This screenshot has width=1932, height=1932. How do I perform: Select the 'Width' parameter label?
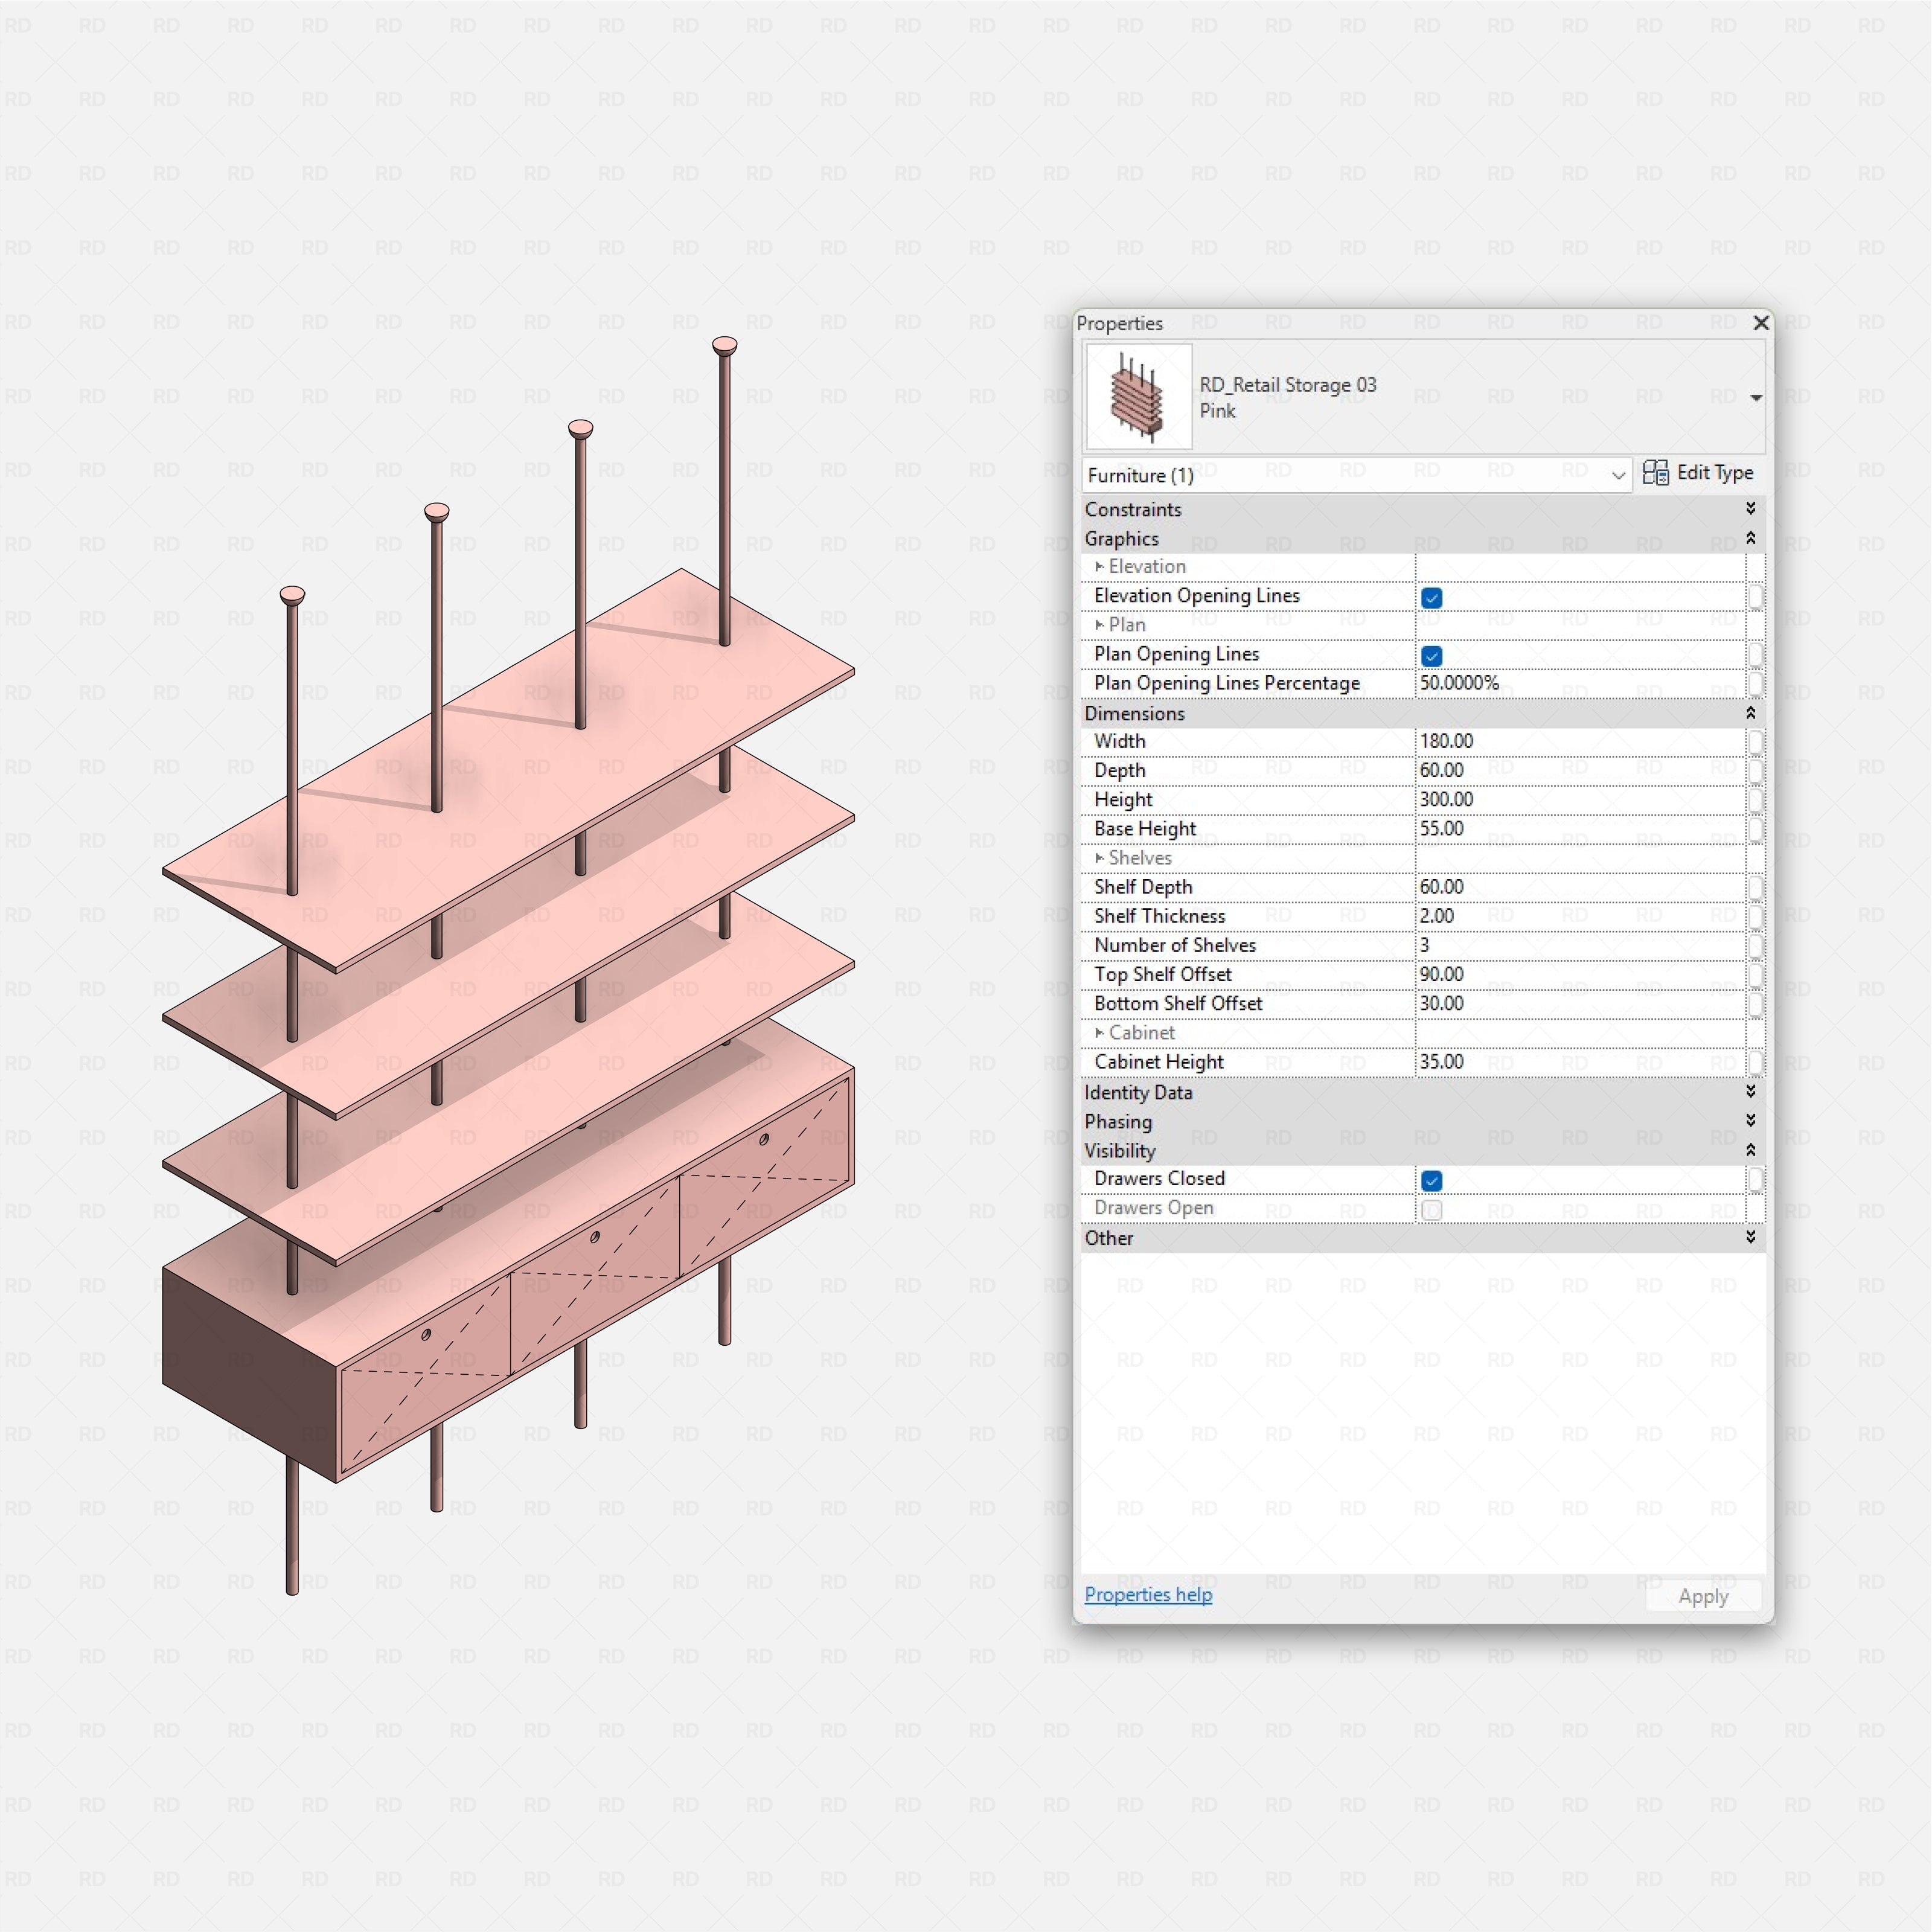pos(1119,741)
